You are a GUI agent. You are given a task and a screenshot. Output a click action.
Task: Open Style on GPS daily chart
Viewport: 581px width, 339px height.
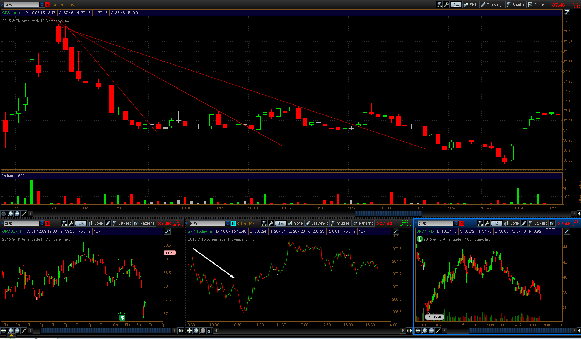point(512,223)
